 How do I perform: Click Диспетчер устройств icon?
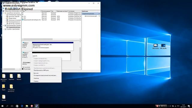pos(7,24)
